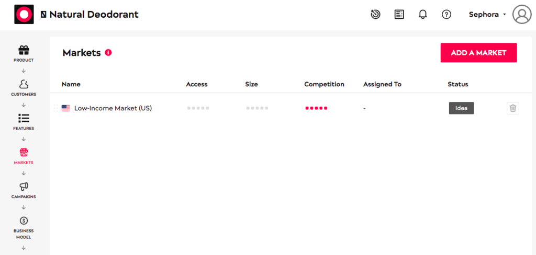Open the notes document icon in header
The image size is (536, 255).
point(399,14)
